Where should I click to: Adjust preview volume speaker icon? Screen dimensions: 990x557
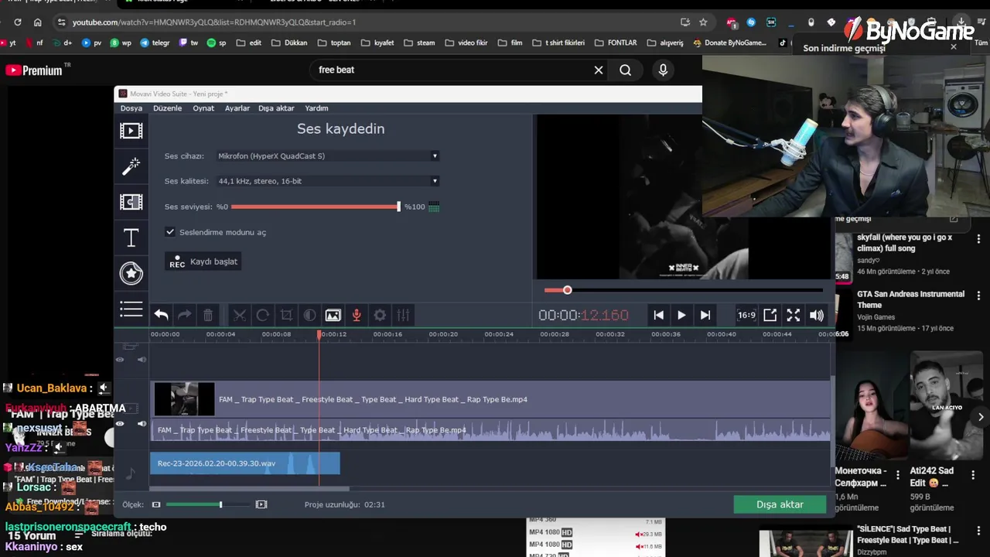(x=817, y=315)
